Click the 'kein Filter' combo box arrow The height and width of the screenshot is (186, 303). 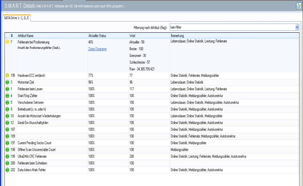pyautogui.click(x=297, y=28)
